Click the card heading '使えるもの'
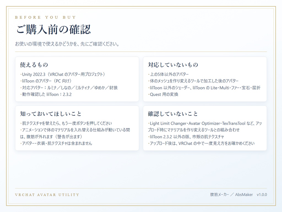The width and height of the screenshot is (282, 212). (x=34, y=65)
